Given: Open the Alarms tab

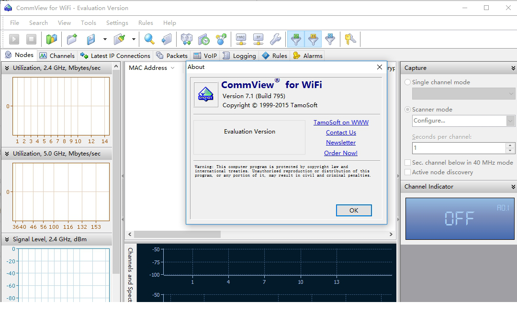Looking at the screenshot, I should (x=308, y=56).
